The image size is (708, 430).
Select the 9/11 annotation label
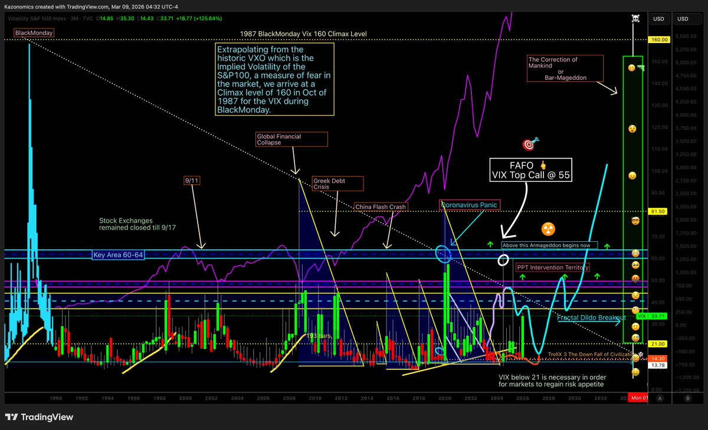coord(192,182)
